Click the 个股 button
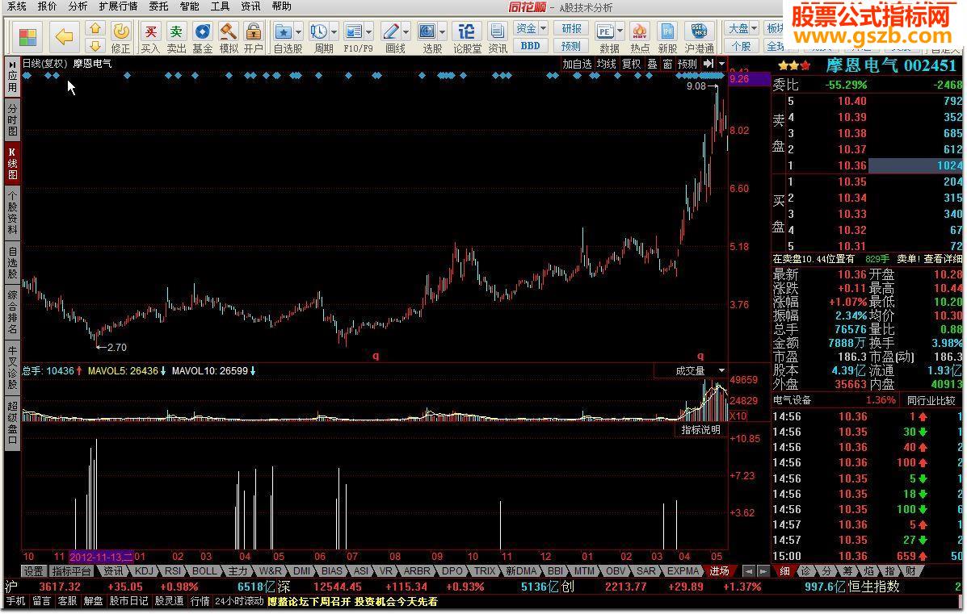Screen dimensions: 967x614 pyautogui.click(x=741, y=46)
